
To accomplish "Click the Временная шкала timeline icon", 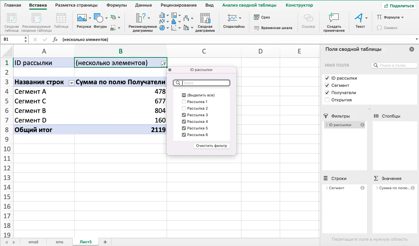I will point(273,28).
